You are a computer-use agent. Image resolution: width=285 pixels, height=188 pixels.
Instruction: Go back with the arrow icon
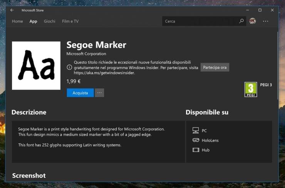point(12,10)
